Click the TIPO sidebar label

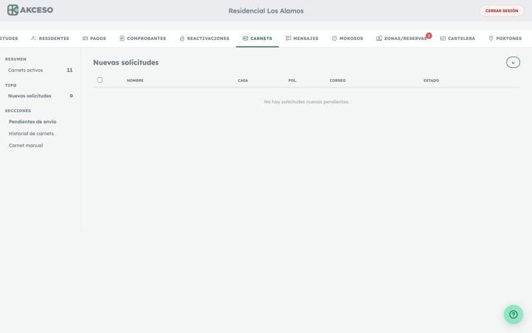(11, 85)
